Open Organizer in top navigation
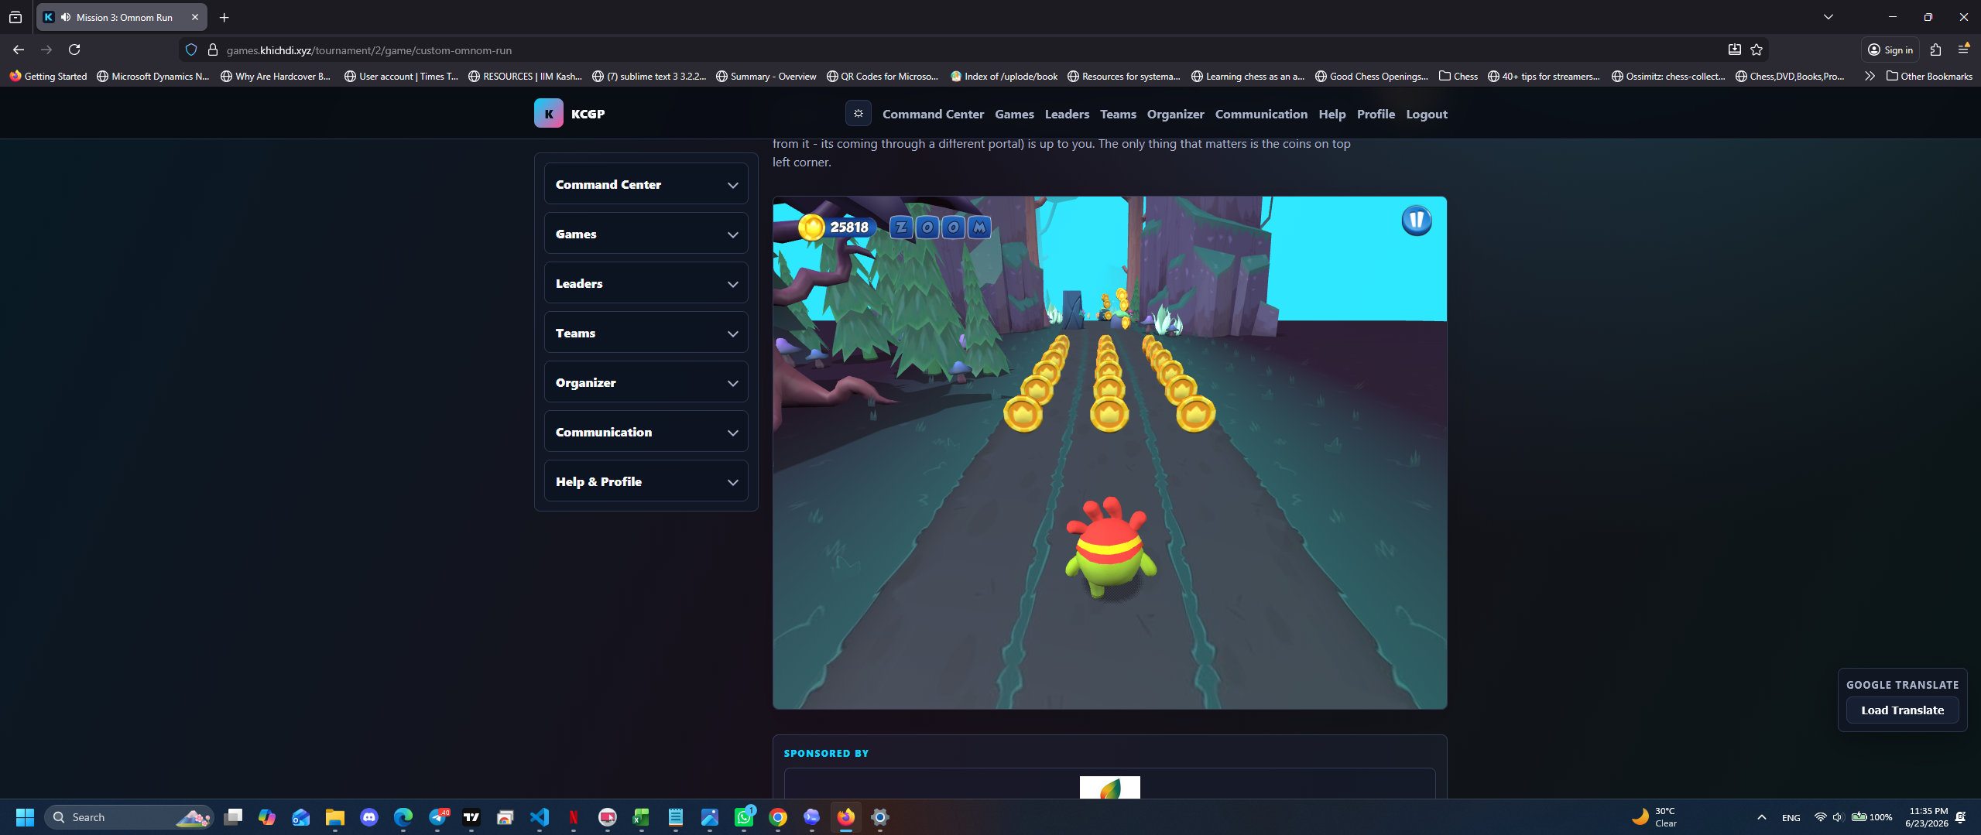The height and width of the screenshot is (835, 1981). (1175, 114)
